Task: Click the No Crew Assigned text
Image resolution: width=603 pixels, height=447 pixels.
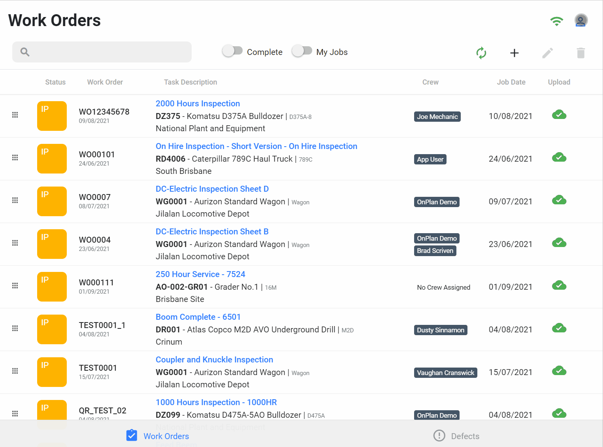Action: [443, 287]
